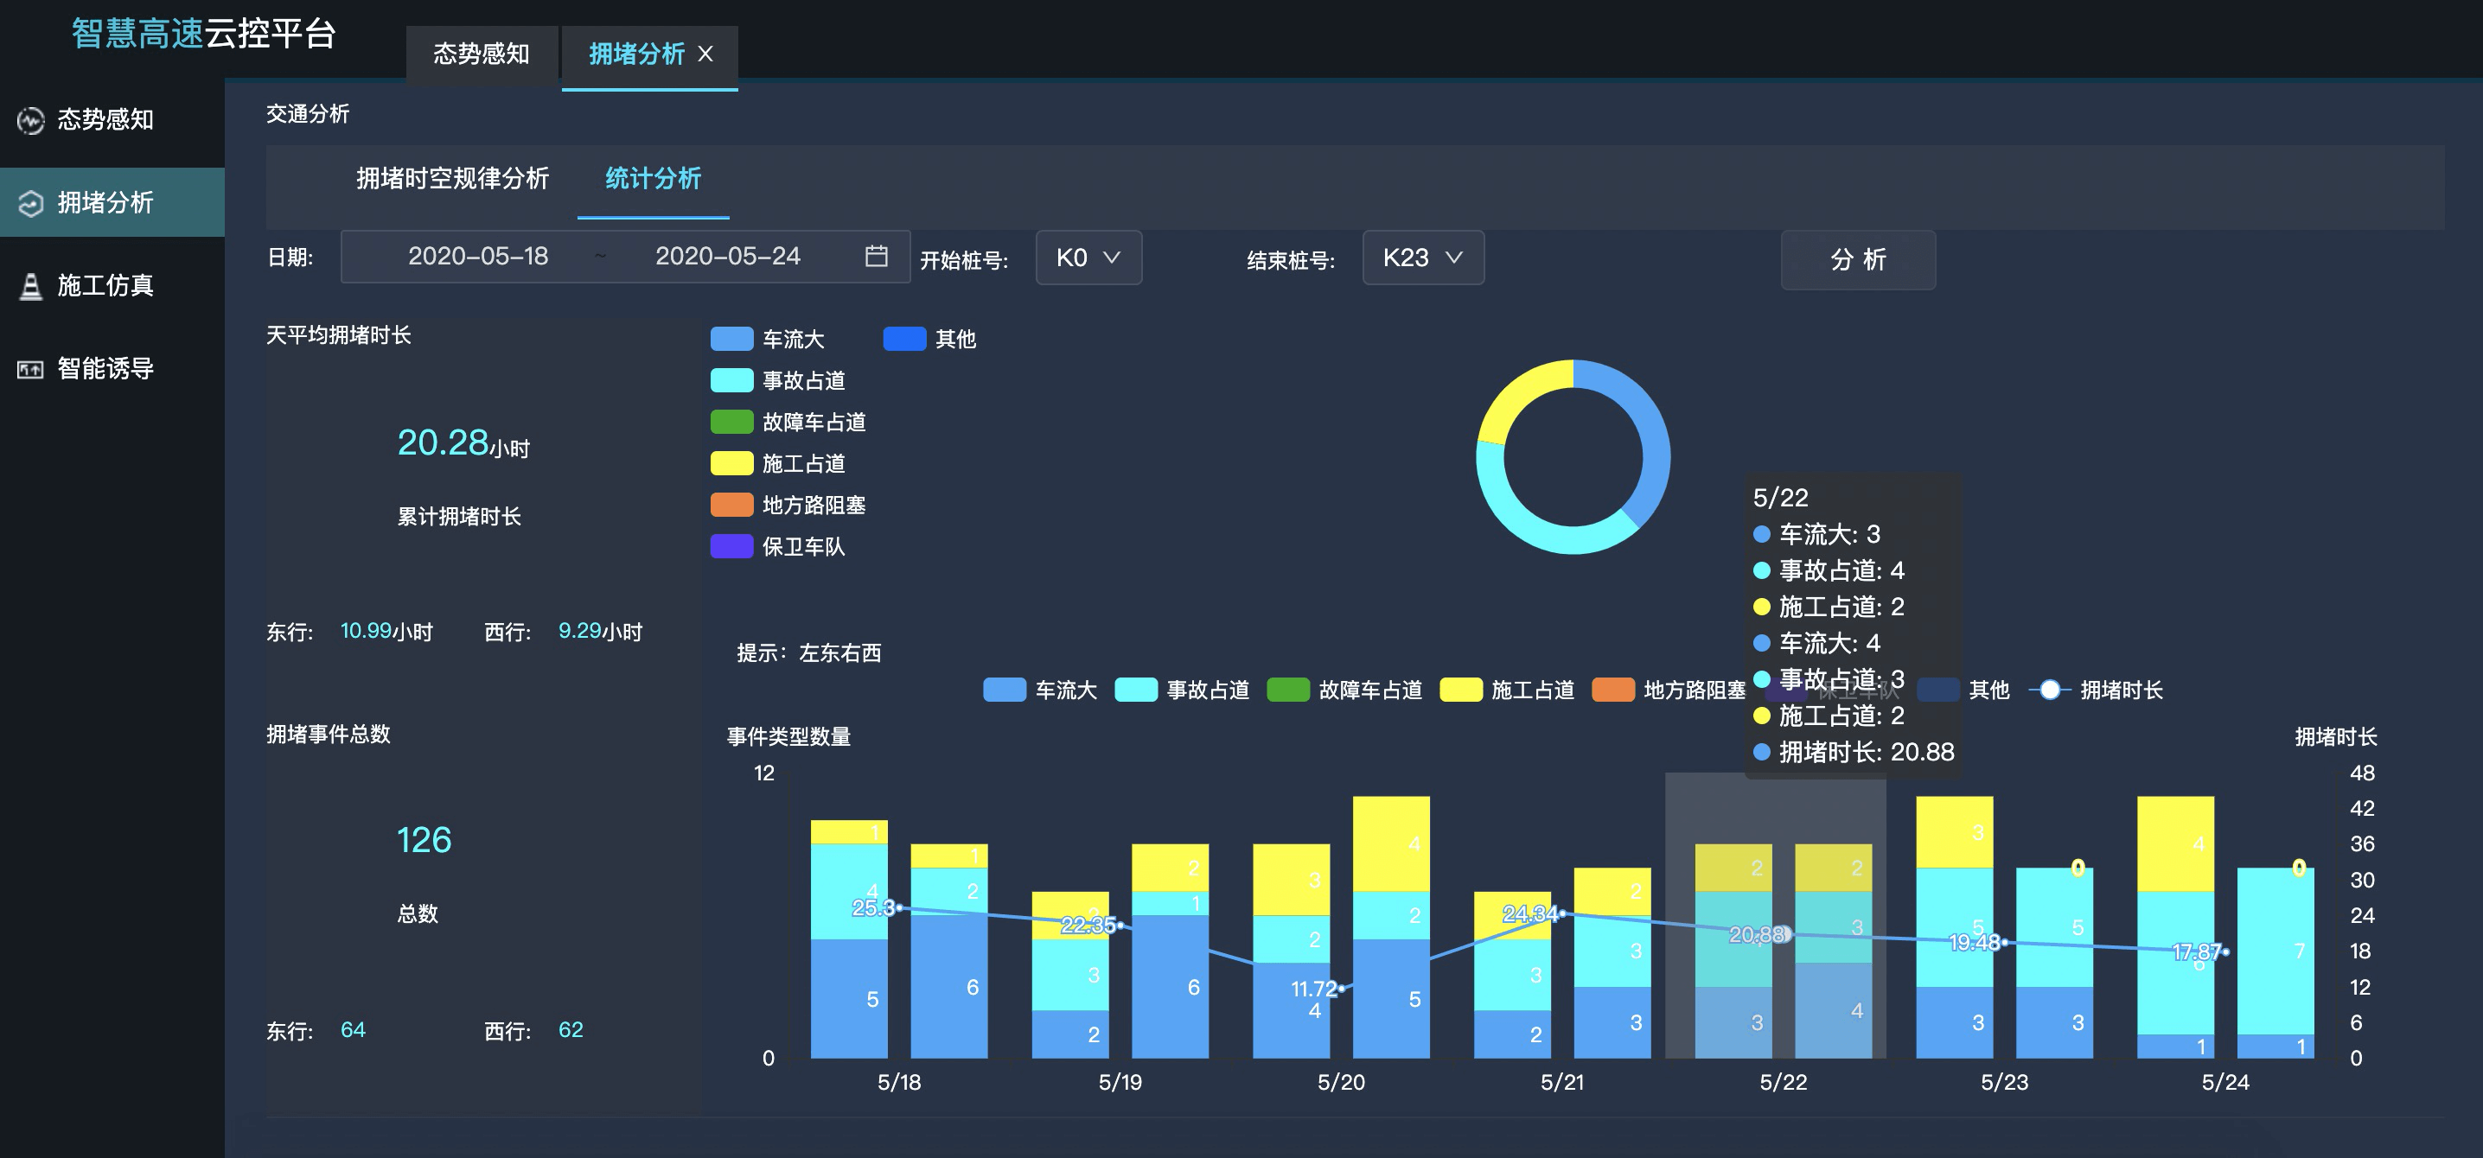Click the 5/18 x-axis label
2483x1158 pixels.
click(x=899, y=1082)
